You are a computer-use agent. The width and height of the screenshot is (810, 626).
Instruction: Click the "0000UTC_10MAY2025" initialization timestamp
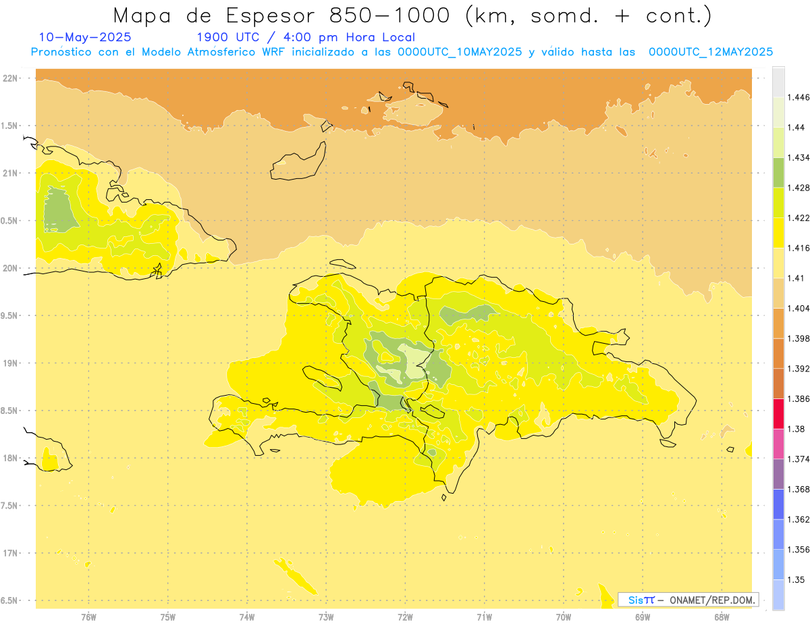pyautogui.click(x=460, y=52)
